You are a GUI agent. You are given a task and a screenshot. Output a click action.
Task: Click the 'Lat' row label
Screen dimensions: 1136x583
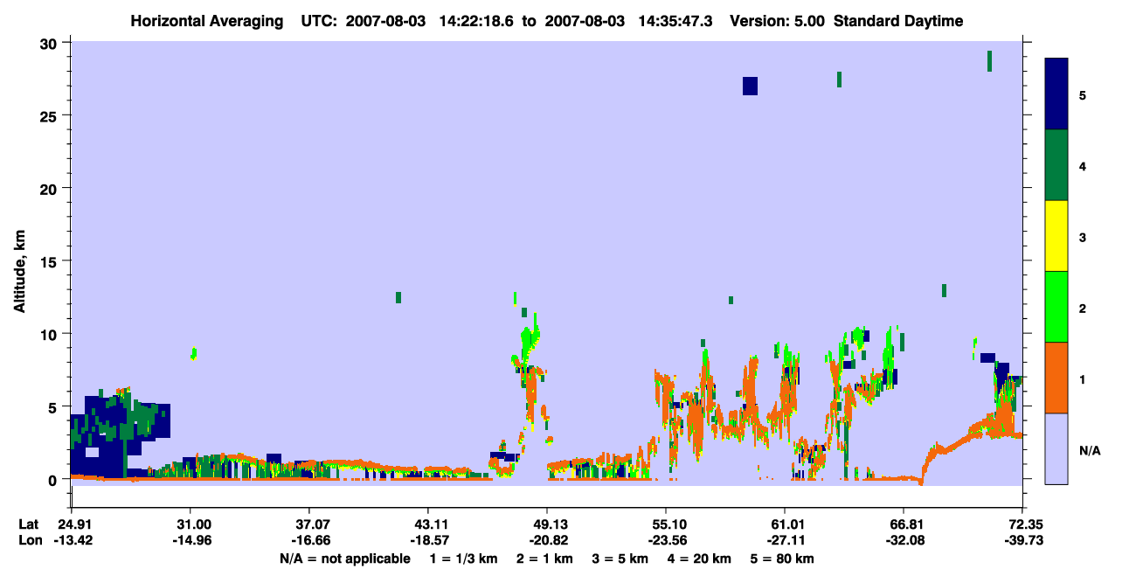pos(28,524)
